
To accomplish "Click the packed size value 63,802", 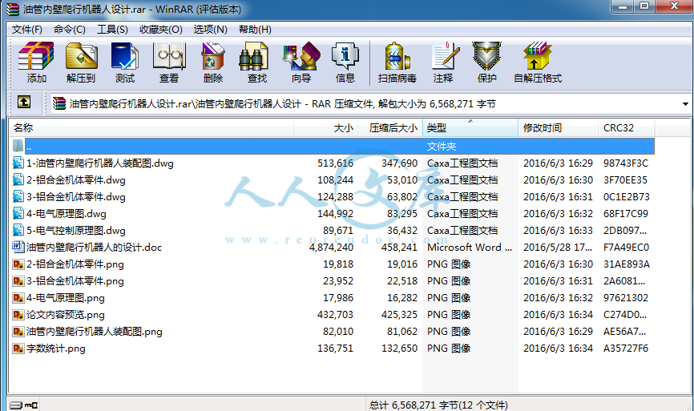I will (x=401, y=197).
